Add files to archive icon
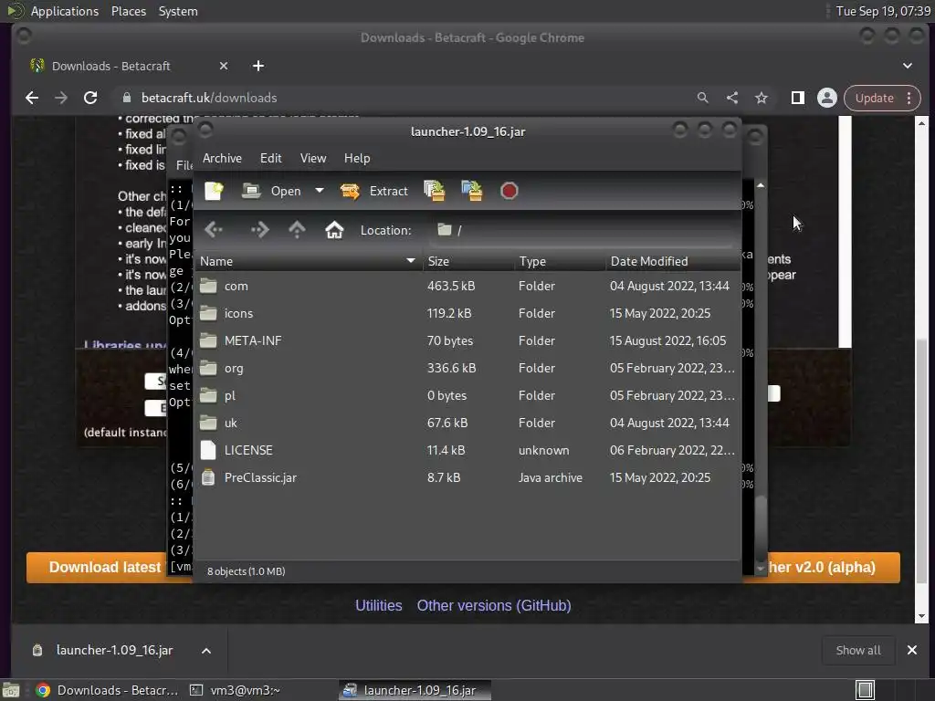935x701 pixels. click(435, 191)
